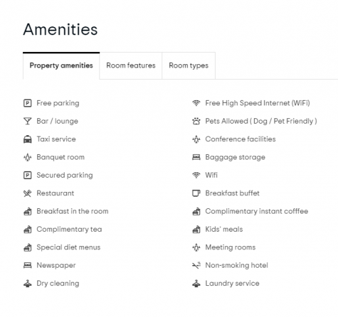
Task: Click the Taxi service car icon
Action: tap(28, 139)
